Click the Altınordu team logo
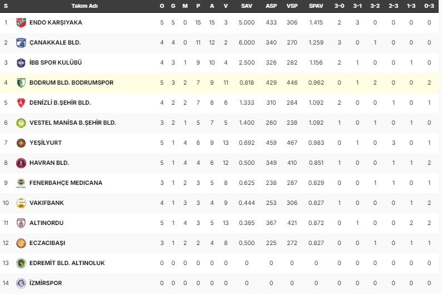 pyautogui.click(x=21, y=223)
